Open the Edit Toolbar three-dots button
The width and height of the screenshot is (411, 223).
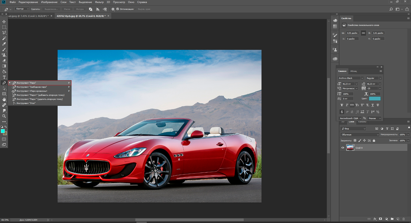click(x=4, y=122)
